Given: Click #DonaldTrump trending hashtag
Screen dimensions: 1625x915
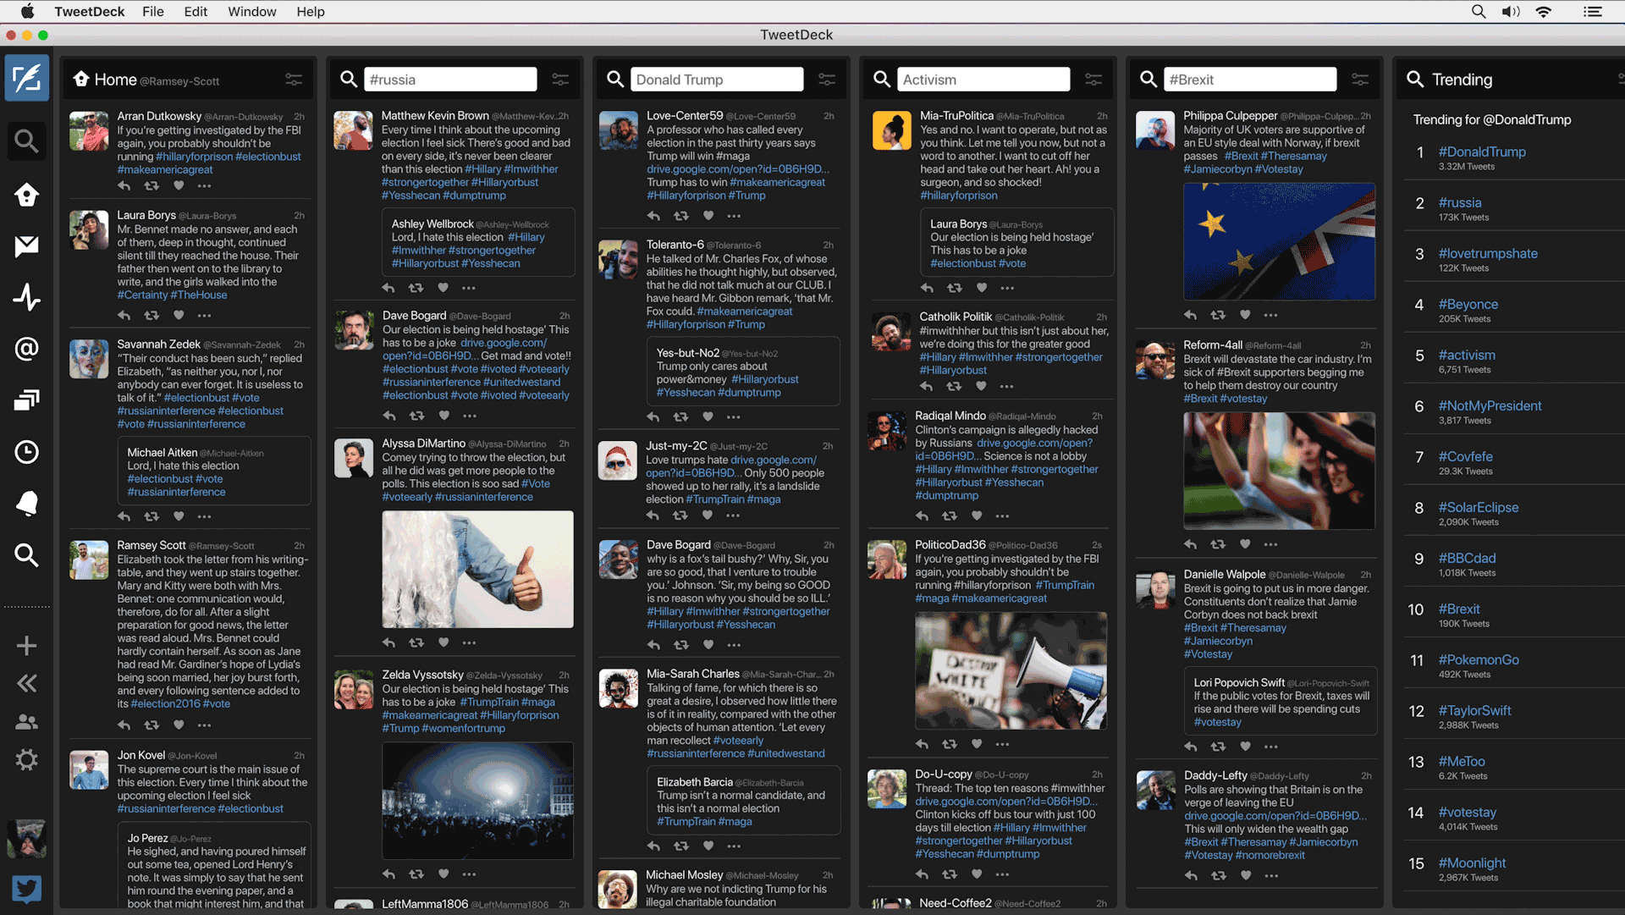Looking at the screenshot, I should pyautogui.click(x=1481, y=152).
